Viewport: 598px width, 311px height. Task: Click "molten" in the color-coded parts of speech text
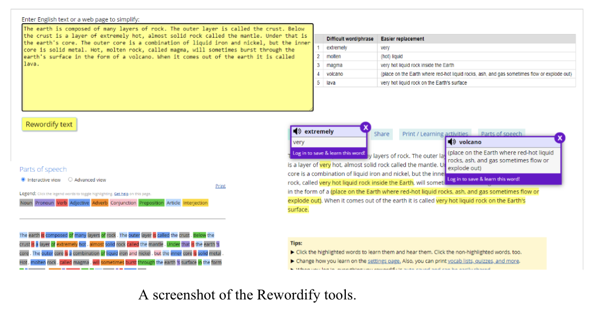[x=38, y=263]
